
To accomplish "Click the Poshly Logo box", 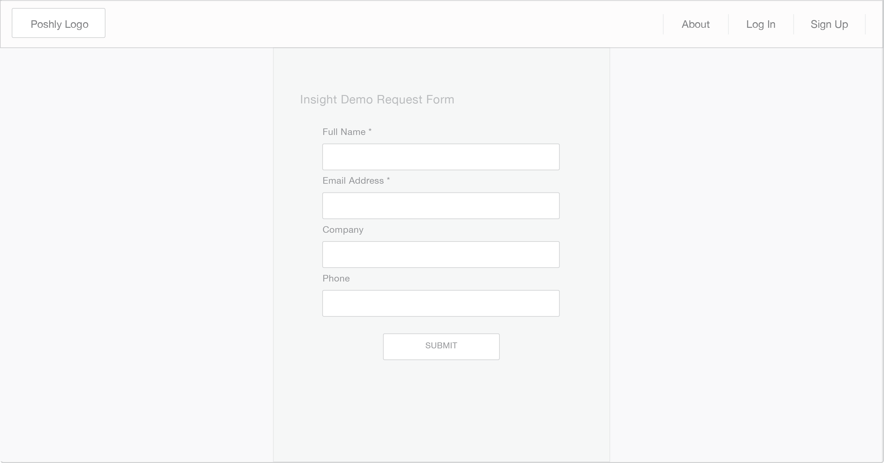I will pyautogui.click(x=59, y=23).
